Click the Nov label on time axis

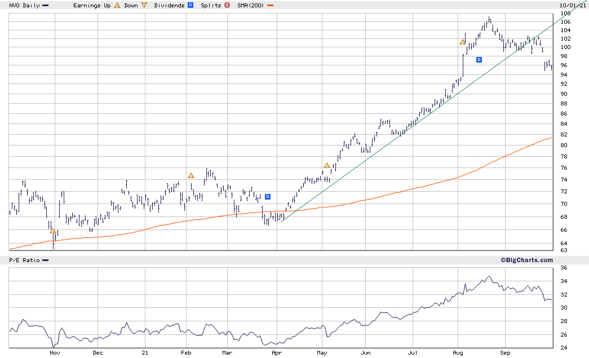(55, 353)
